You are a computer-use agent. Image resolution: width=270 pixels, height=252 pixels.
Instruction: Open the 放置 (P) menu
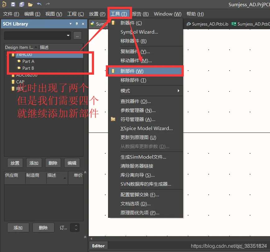pos(97,14)
